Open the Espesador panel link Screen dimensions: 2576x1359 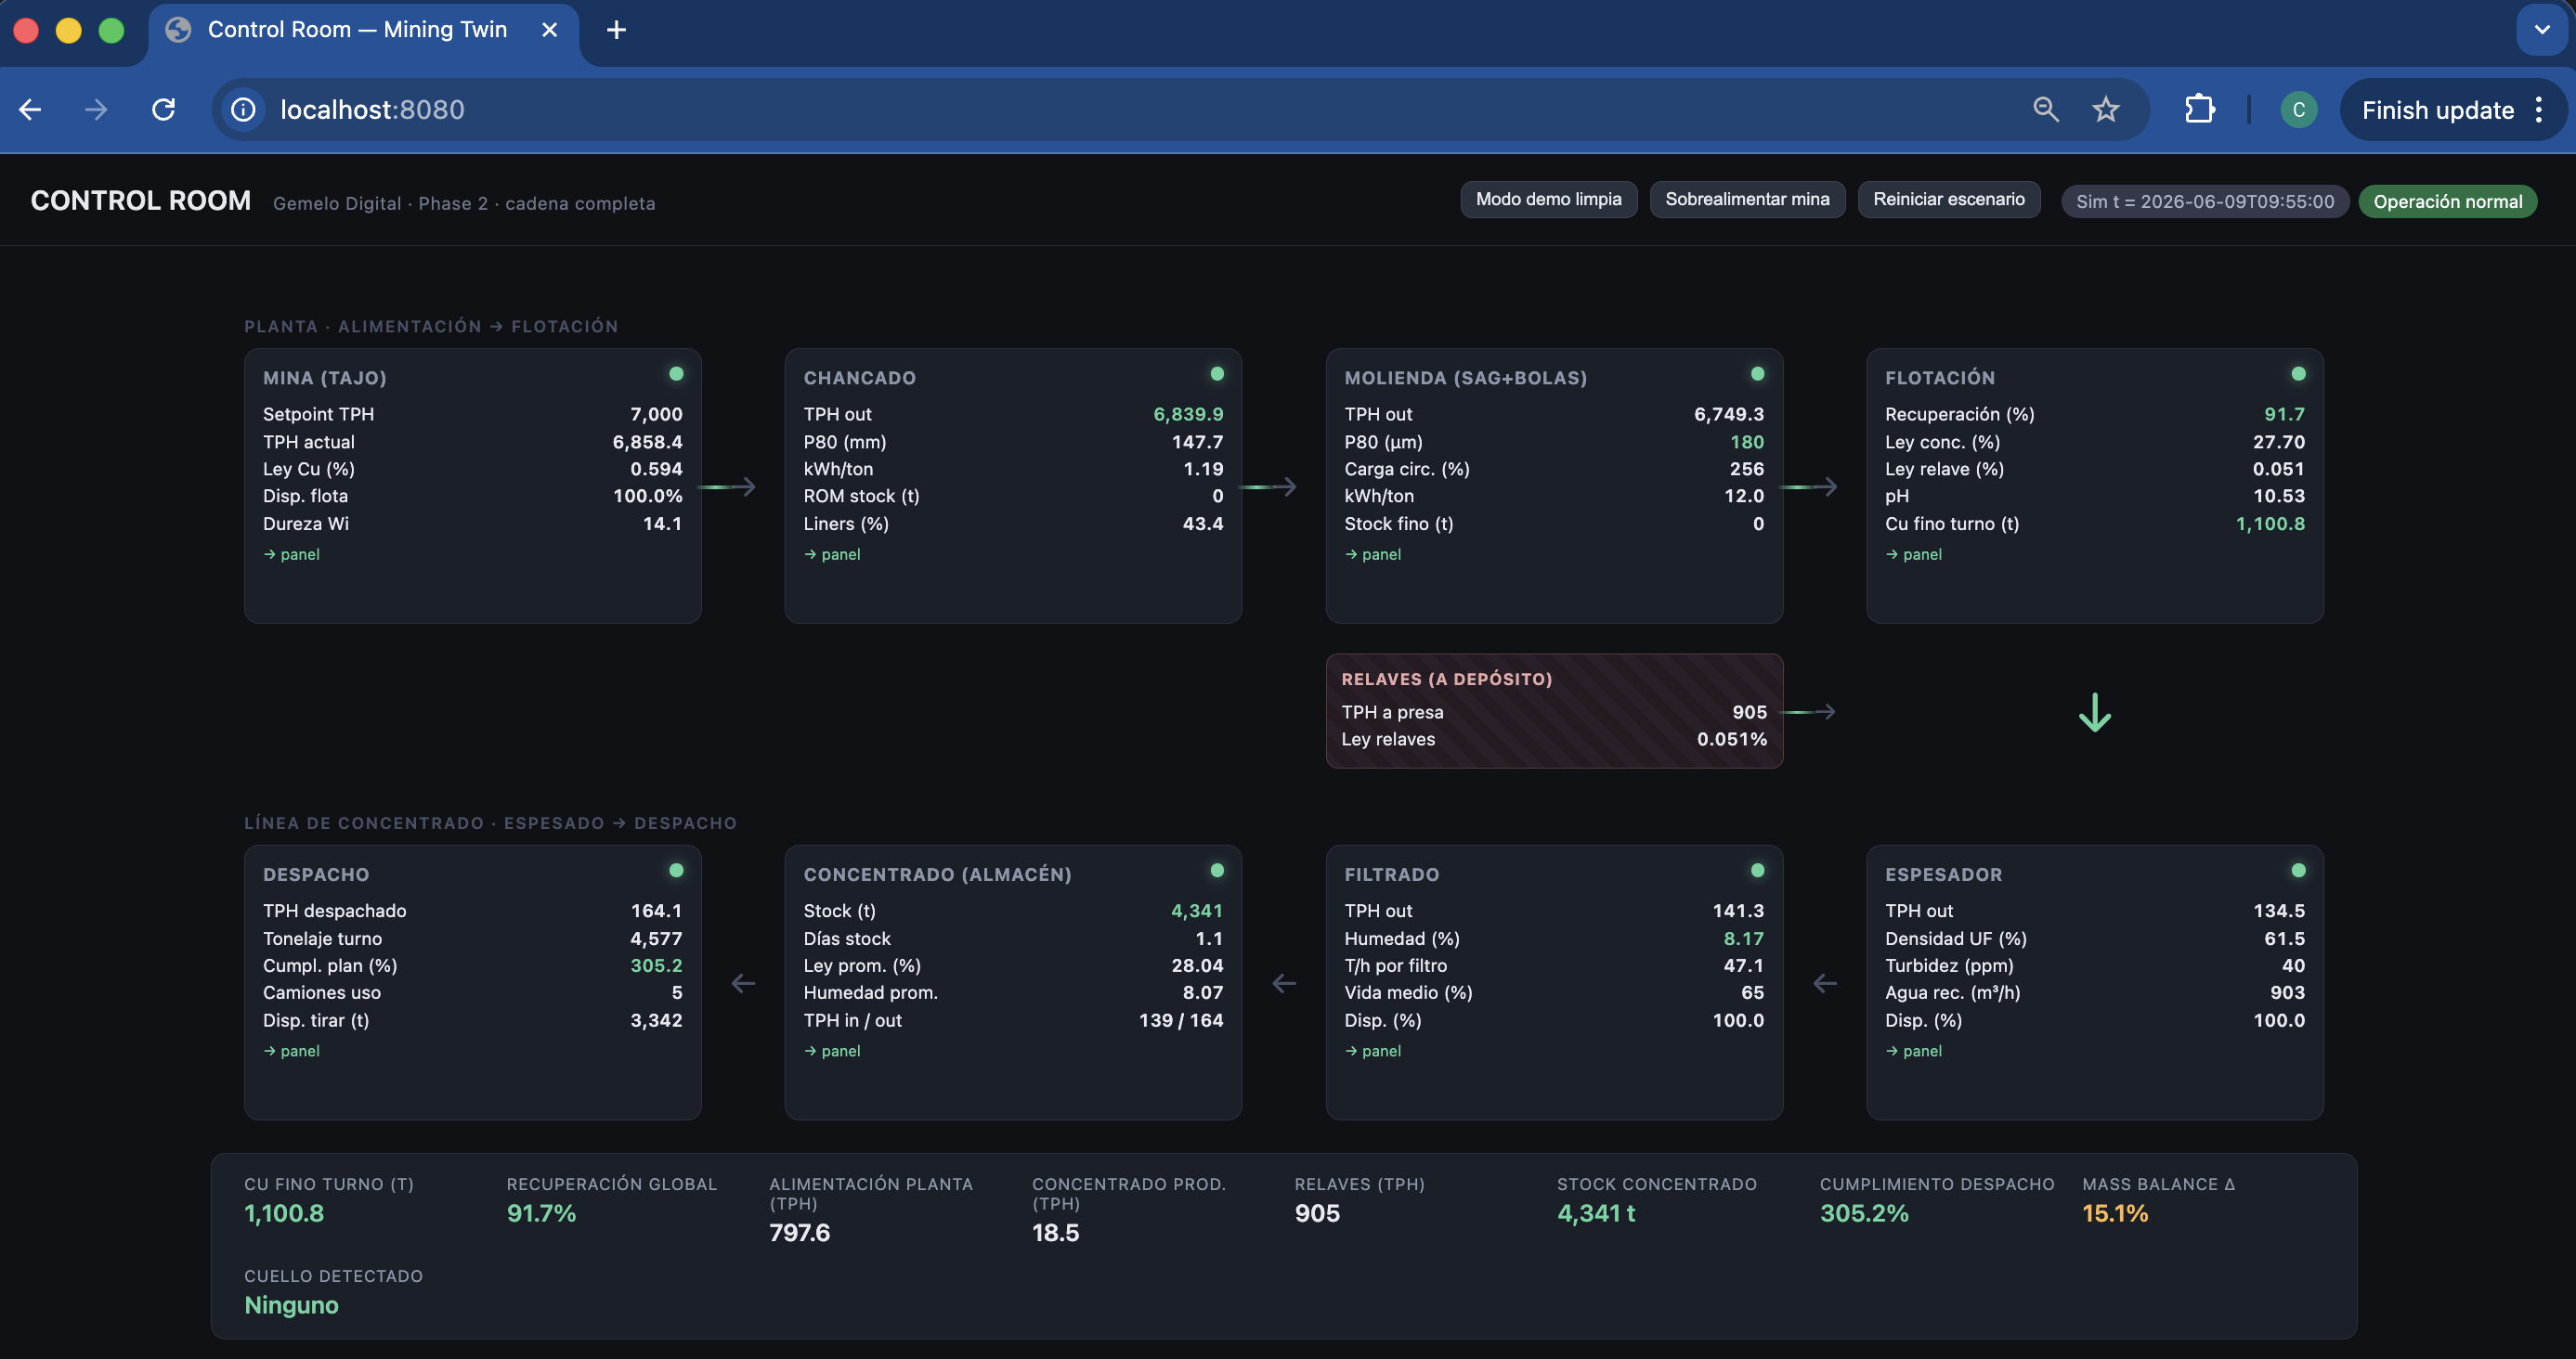(x=1914, y=1051)
